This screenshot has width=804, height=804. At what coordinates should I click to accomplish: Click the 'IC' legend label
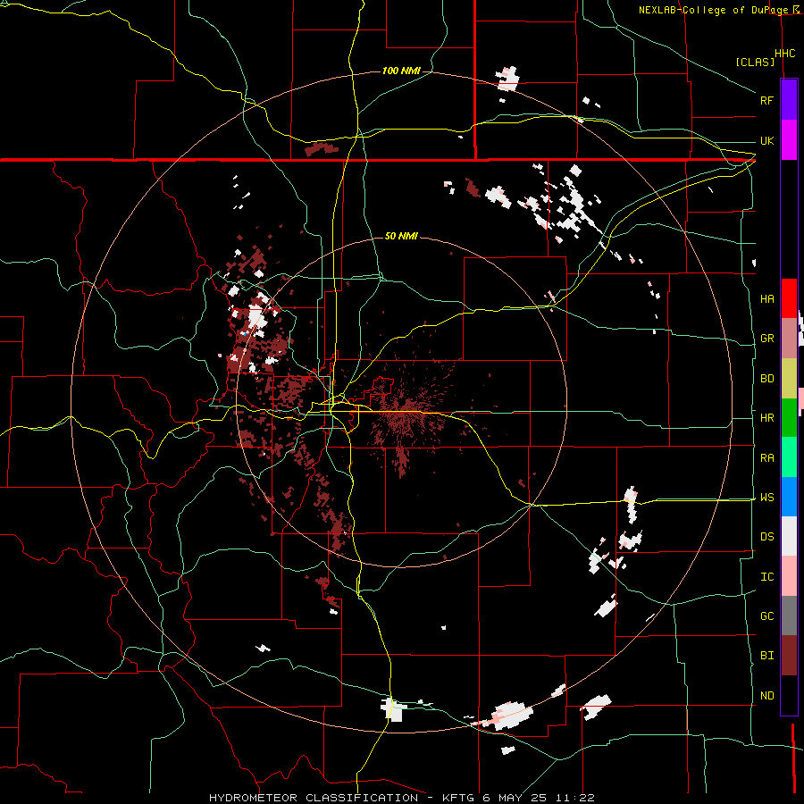pyautogui.click(x=766, y=577)
